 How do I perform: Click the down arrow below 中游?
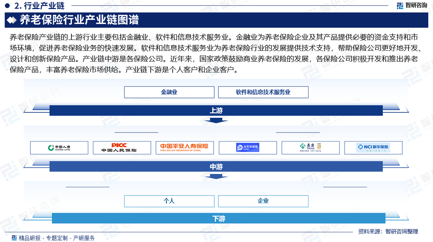[x=216, y=176]
